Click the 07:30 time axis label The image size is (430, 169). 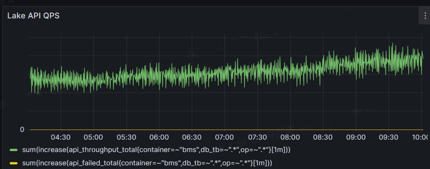pos(257,137)
